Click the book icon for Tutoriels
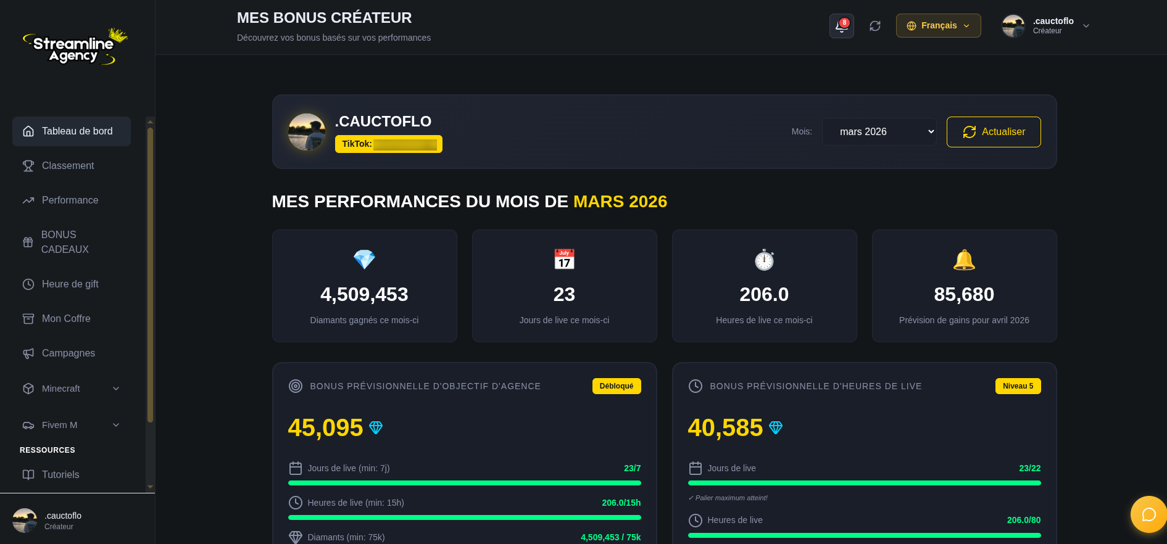Screen dimensions: 1167x544 tap(28, 475)
